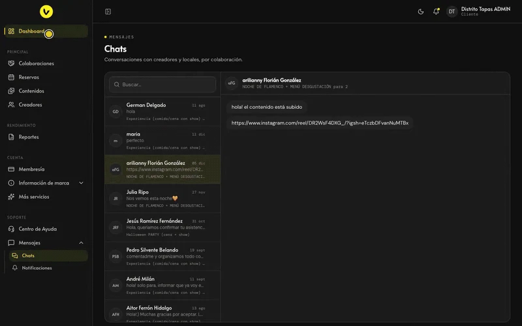Toggle dark mode moon icon

click(421, 12)
